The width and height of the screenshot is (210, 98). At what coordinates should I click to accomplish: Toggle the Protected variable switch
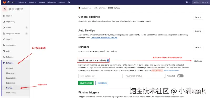click(180, 76)
